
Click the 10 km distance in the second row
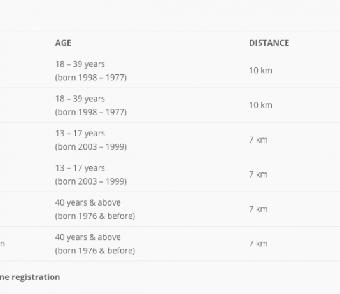[260, 105]
